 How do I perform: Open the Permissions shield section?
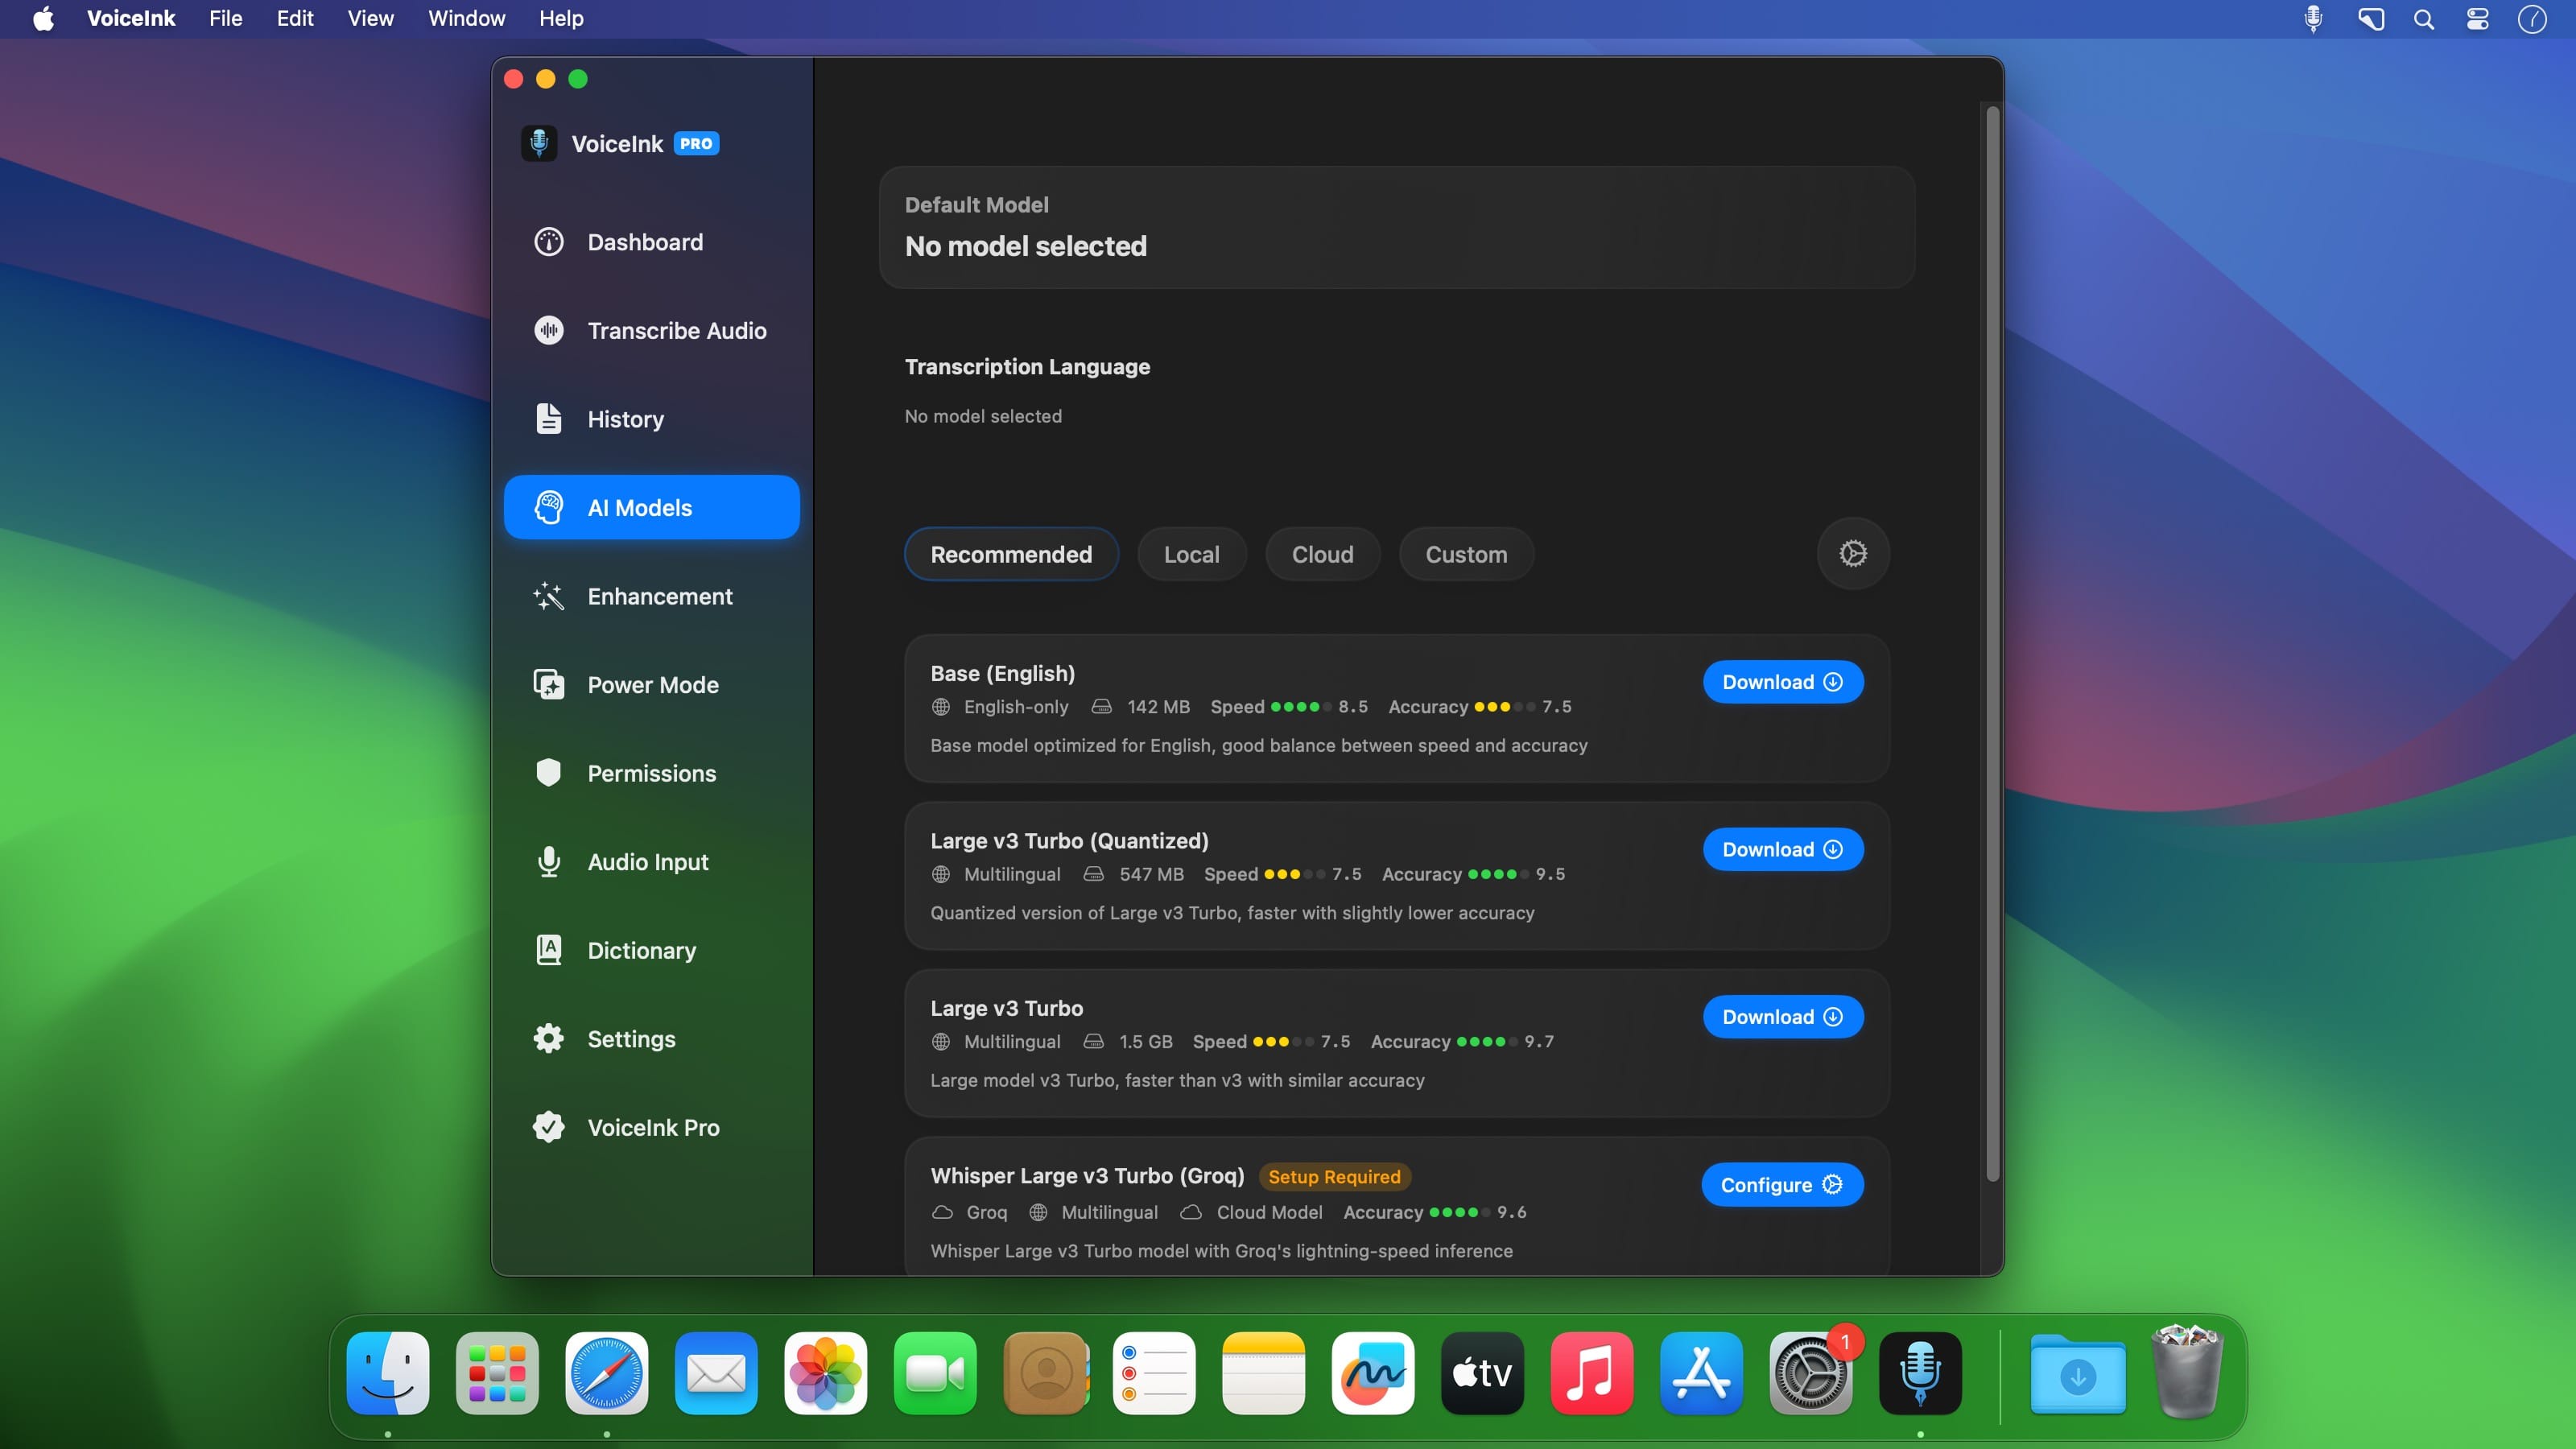click(651, 773)
